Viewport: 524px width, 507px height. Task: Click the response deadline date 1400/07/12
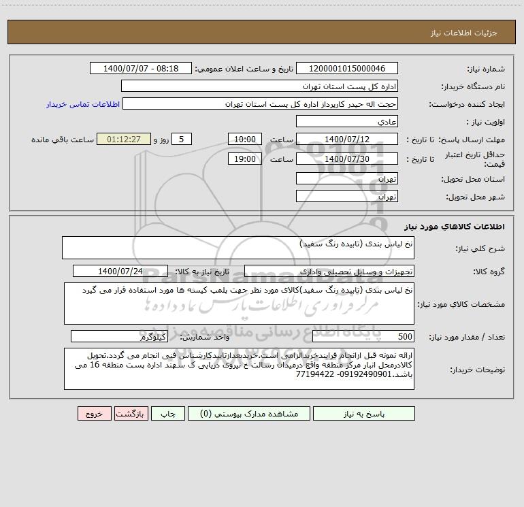click(x=347, y=139)
